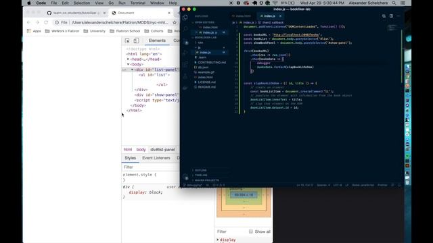Select the ul id list node in Elements

[154, 75]
